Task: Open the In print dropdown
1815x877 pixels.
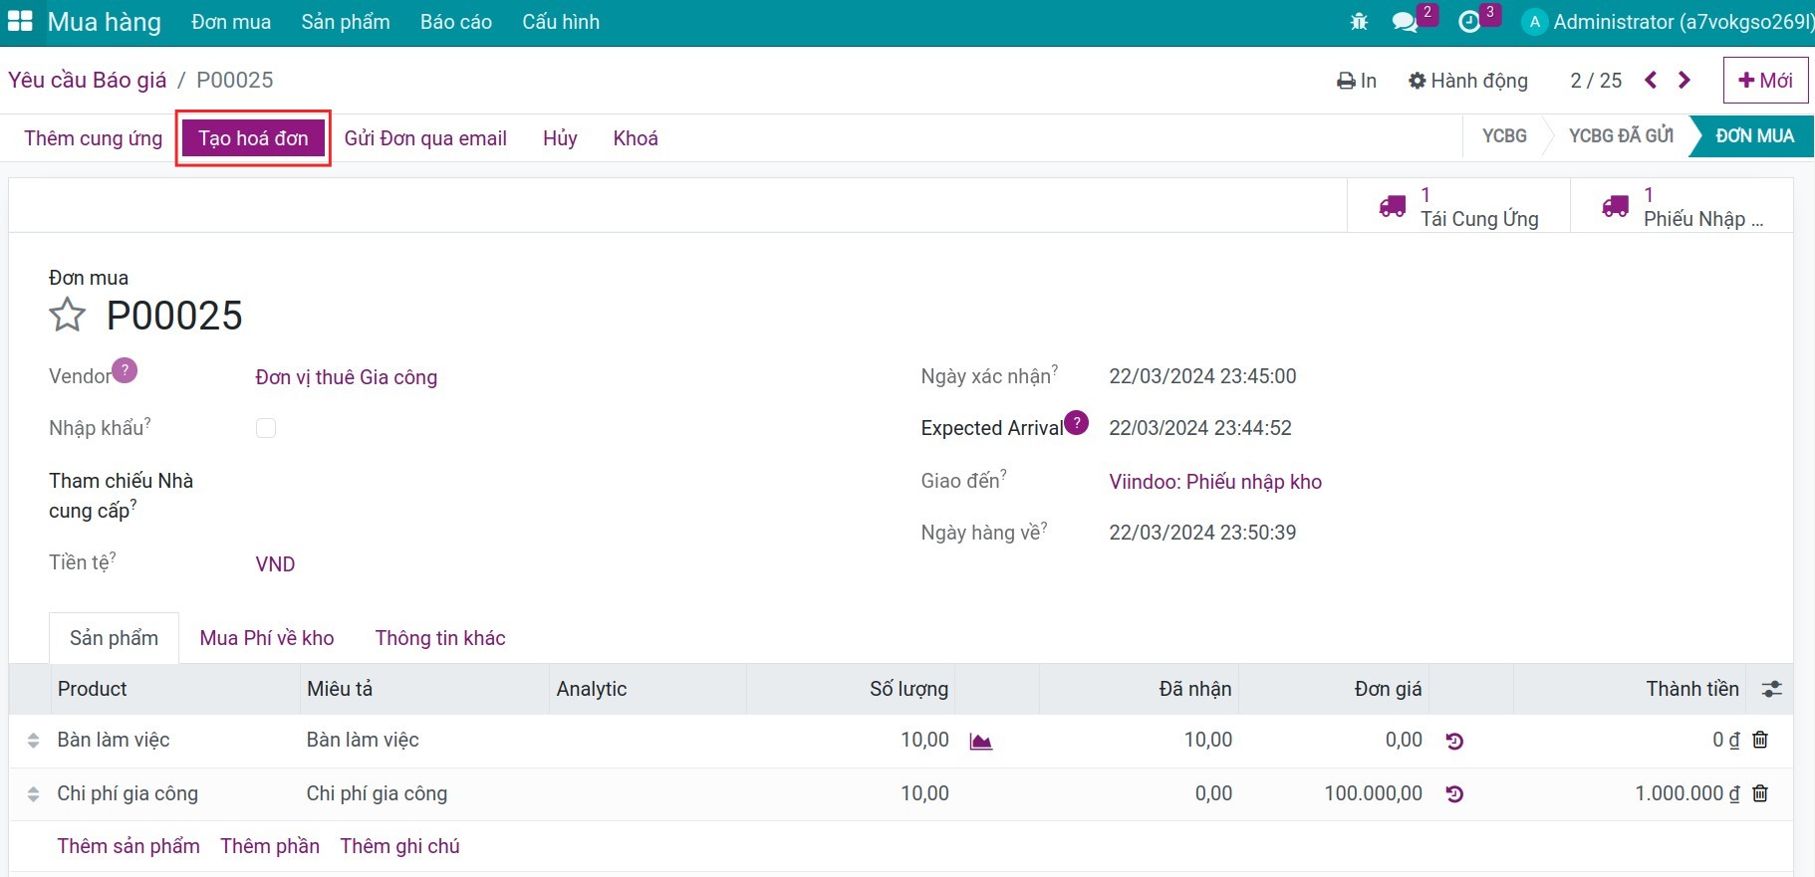Action: point(1357,81)
